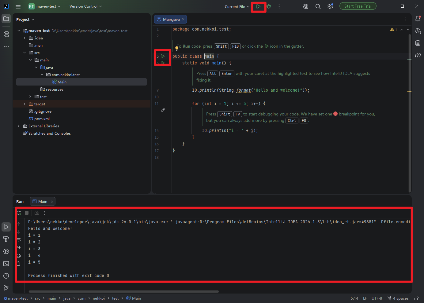This screenshot has width=424, height=303.
Task: Click the LF line separator status item
Action: pyautogui.click(x=365, y=298)
